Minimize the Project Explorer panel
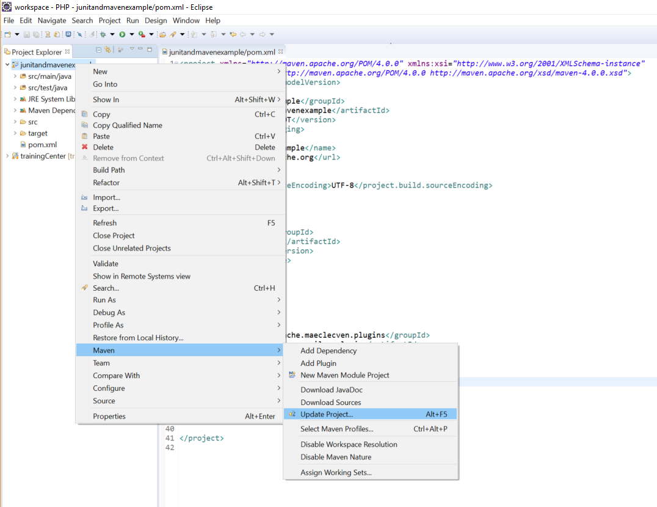The width and height of the screenshot is (657, 507). pos(140,49)
